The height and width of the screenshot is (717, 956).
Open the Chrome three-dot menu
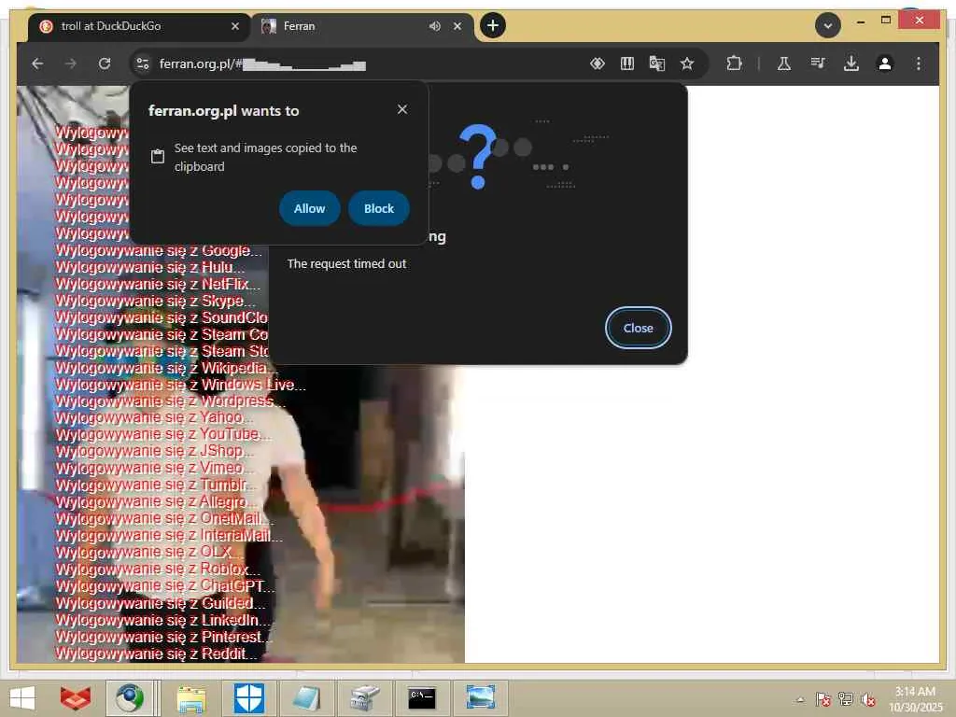(919, 63)
